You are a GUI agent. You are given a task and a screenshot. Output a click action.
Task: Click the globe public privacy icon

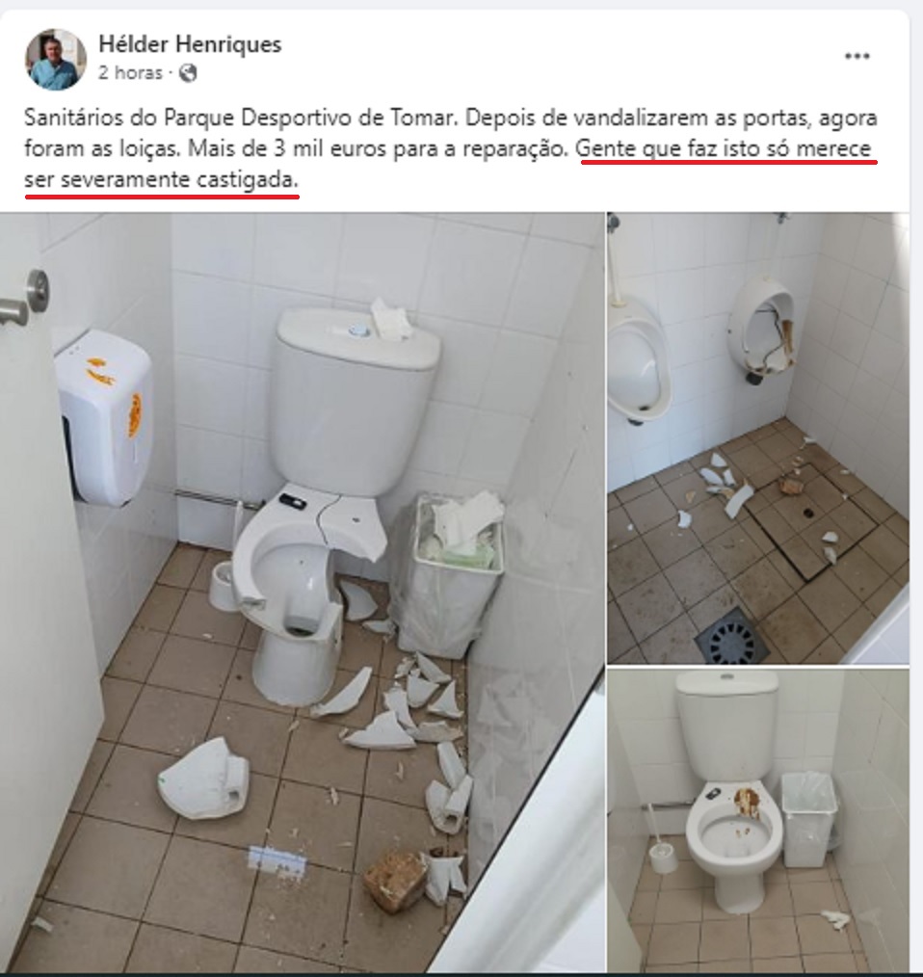(x=188, y=73)
